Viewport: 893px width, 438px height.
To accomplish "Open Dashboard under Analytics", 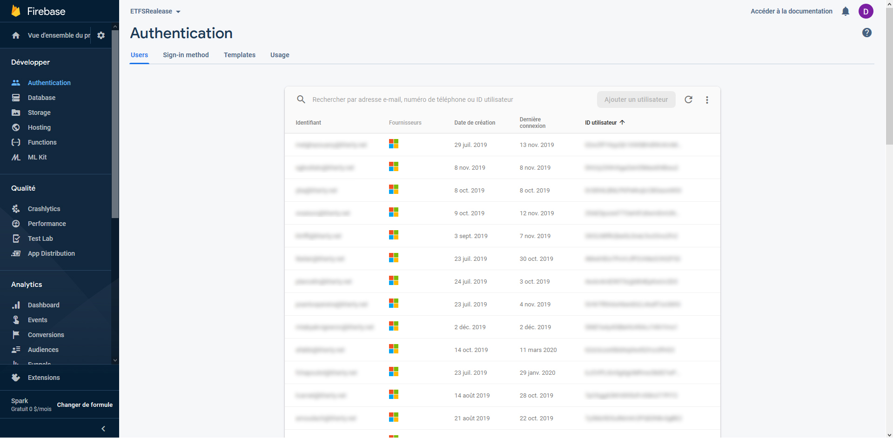I will (x=43, y=305).
